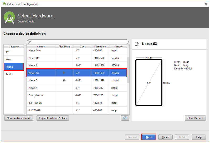
Task: Select the Wear category
Action: point(14,59)
